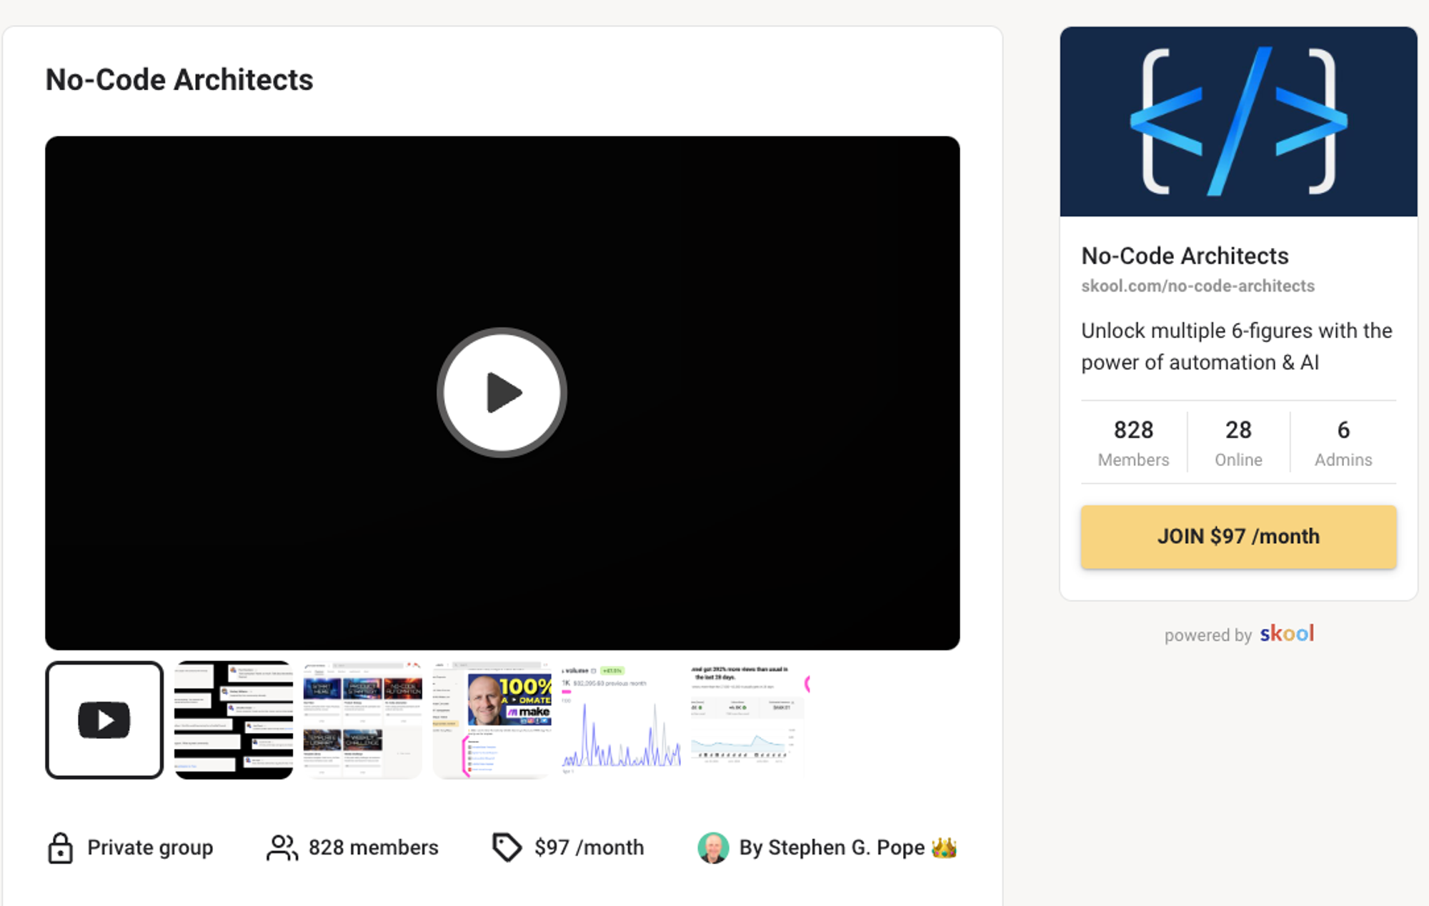
Task: Open the purple volume chart thumbnail
Action: (x=622, y=720)
